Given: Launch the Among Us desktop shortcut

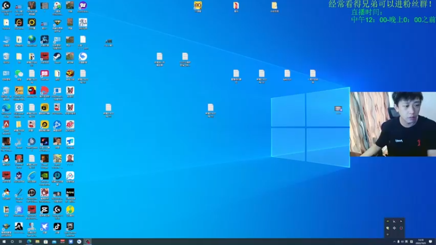Looking at the screenshot, I should click(x=32, y=90).
